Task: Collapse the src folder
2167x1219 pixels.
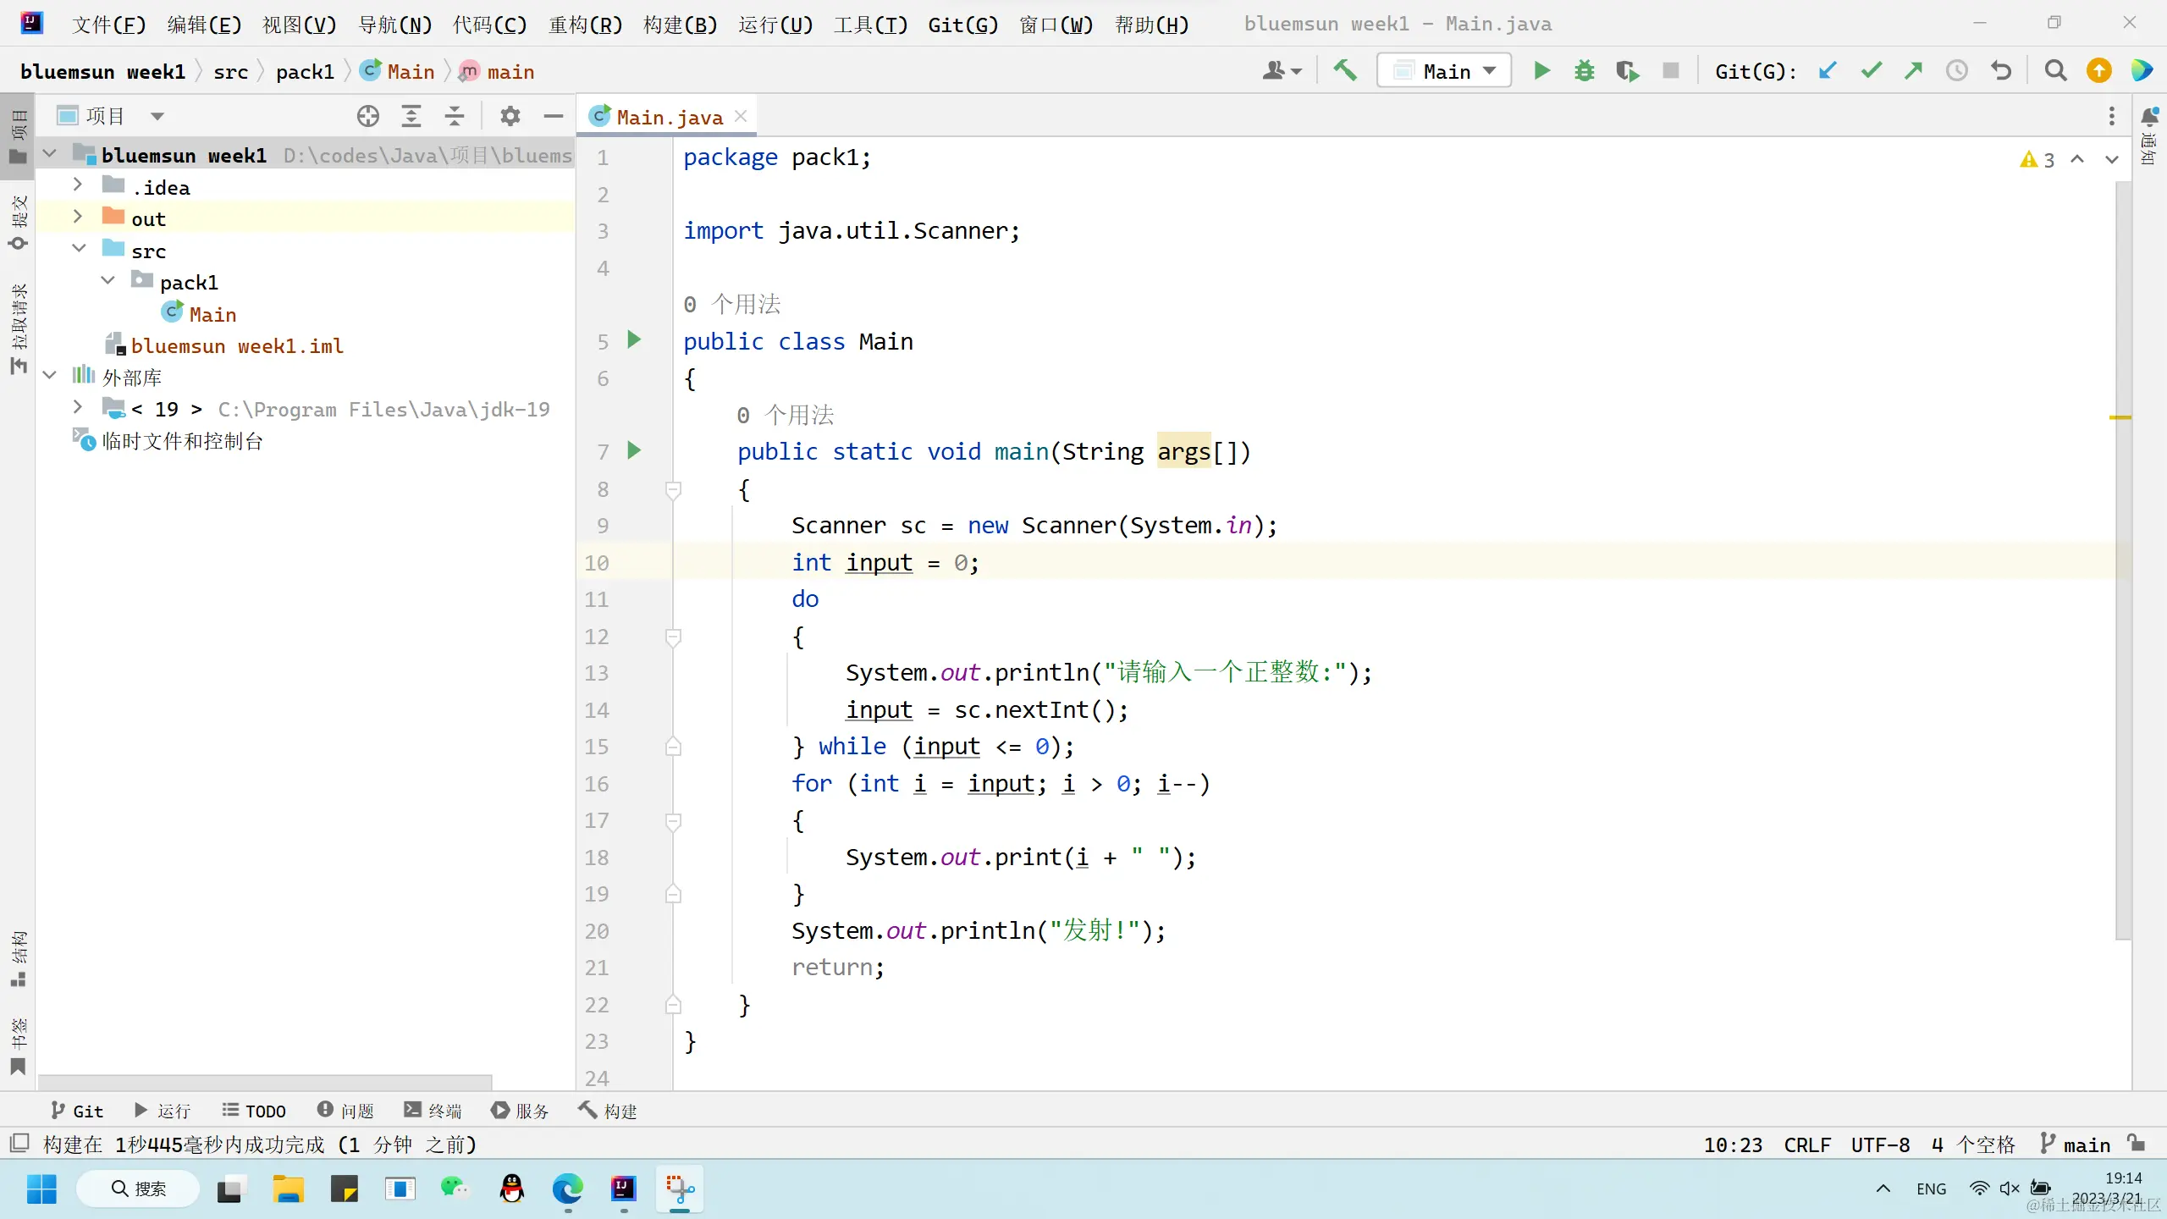Action: click(x=79, y=249)
